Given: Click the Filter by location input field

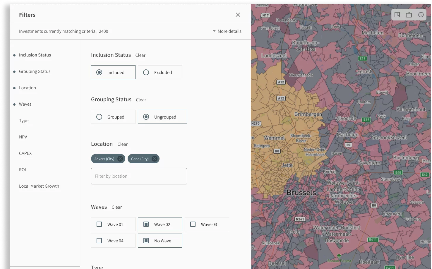Looking at the screenshot, I should point(139,176).
